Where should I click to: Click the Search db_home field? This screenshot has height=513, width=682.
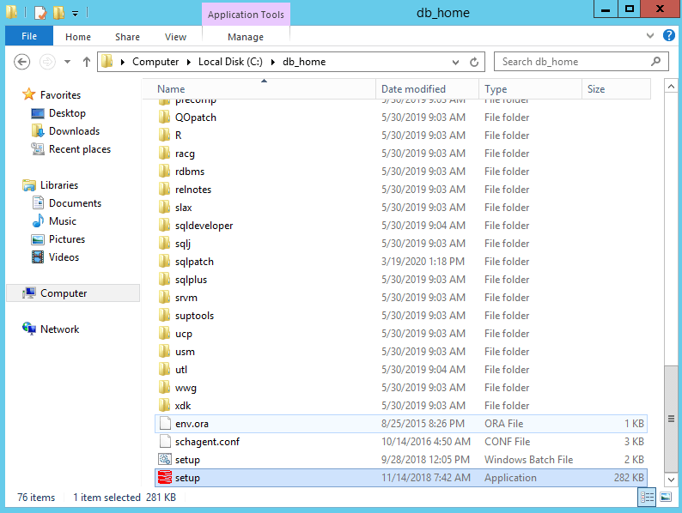[582, 62]
